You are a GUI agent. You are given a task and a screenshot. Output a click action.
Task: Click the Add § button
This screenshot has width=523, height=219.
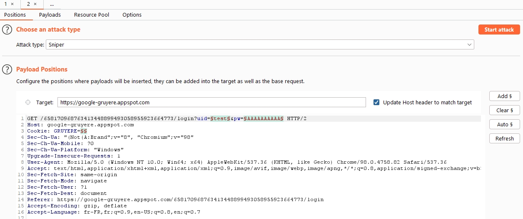point(504,96)
